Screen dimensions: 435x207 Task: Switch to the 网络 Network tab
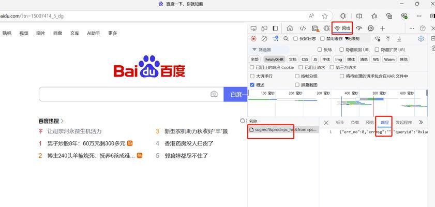pos(342,28)
